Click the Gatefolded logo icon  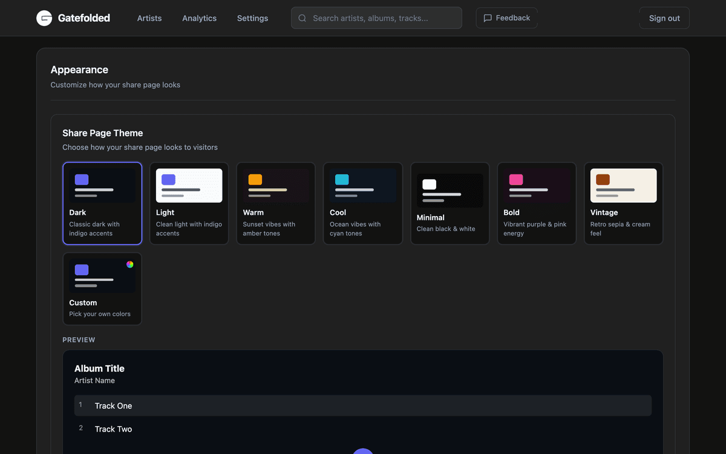(x=44, y=18)
